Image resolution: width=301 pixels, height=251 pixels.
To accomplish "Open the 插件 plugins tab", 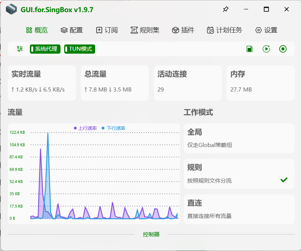I will [x=183, y=30].
